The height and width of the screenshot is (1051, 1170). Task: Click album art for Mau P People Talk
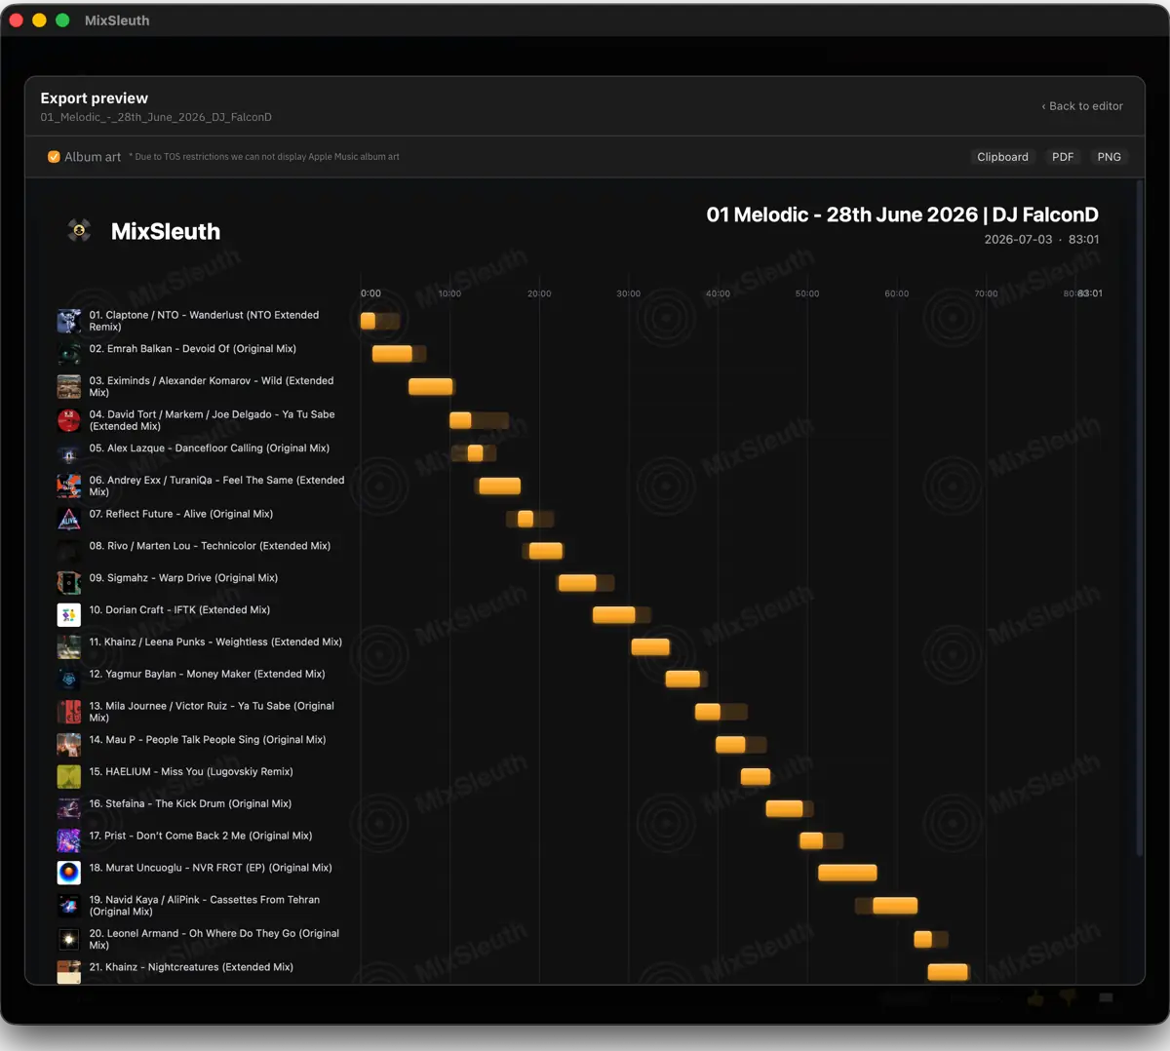[x=68, y=745]
